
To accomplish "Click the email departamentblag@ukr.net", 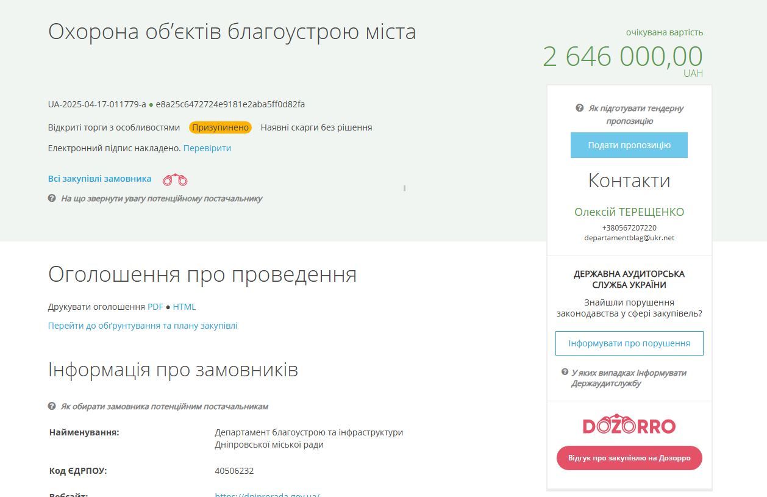I will [x=629, y=238].
